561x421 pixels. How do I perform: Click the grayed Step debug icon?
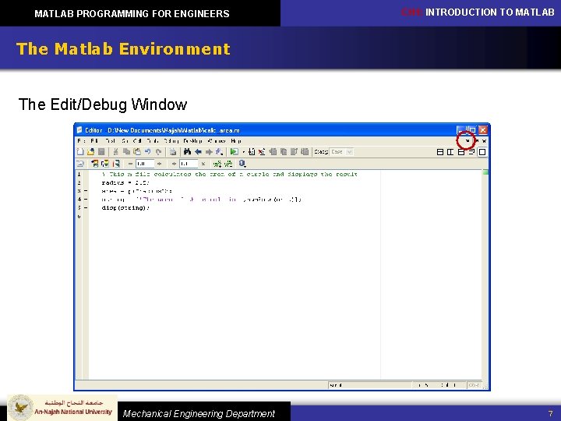273,152
